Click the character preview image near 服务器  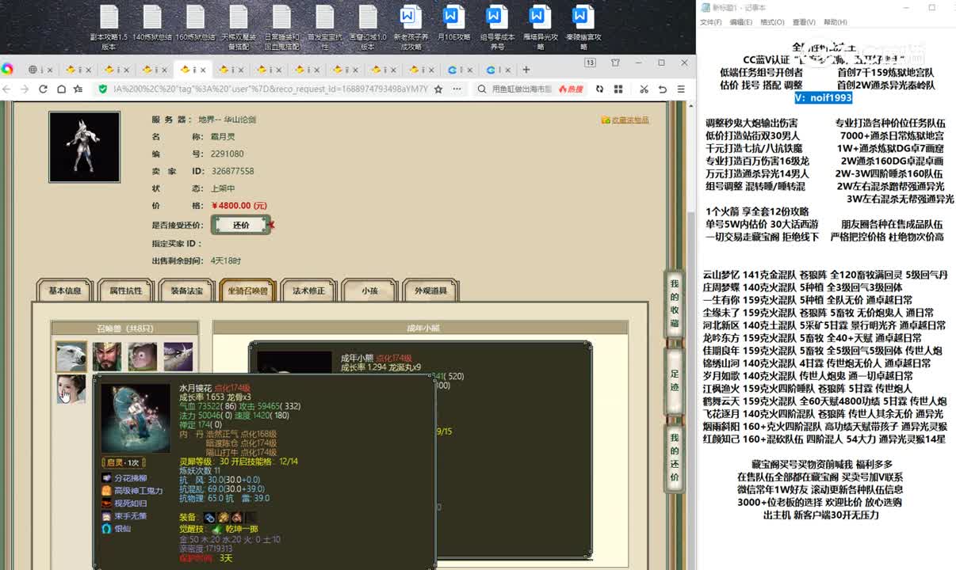(84, 147)
